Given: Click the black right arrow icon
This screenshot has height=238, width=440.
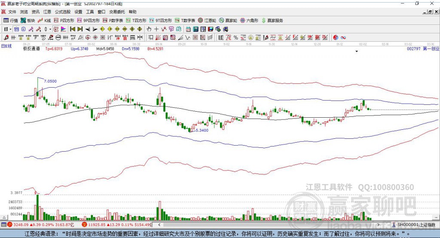Looking at the screenshot, I should pos(95,29).
